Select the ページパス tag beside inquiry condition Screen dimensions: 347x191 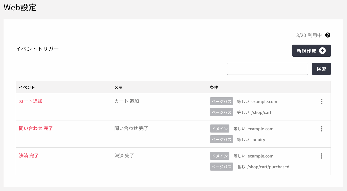point(221,139)
